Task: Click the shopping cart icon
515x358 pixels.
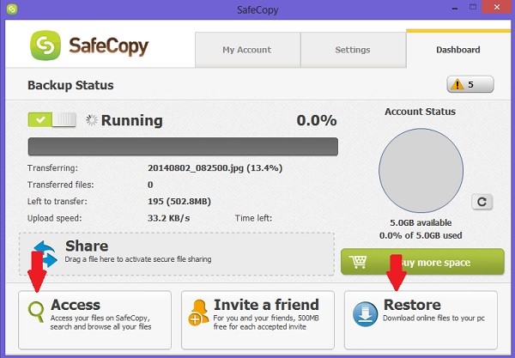Action: coord(357,262)
